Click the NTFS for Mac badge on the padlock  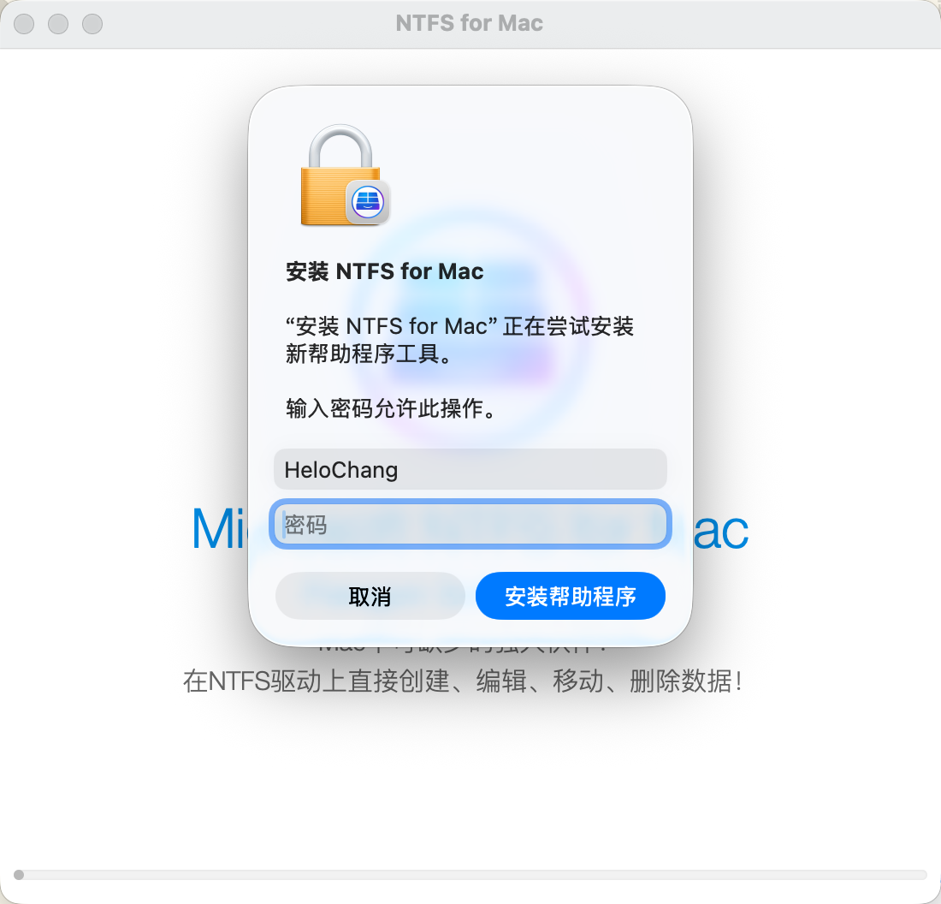click(368, 202)
